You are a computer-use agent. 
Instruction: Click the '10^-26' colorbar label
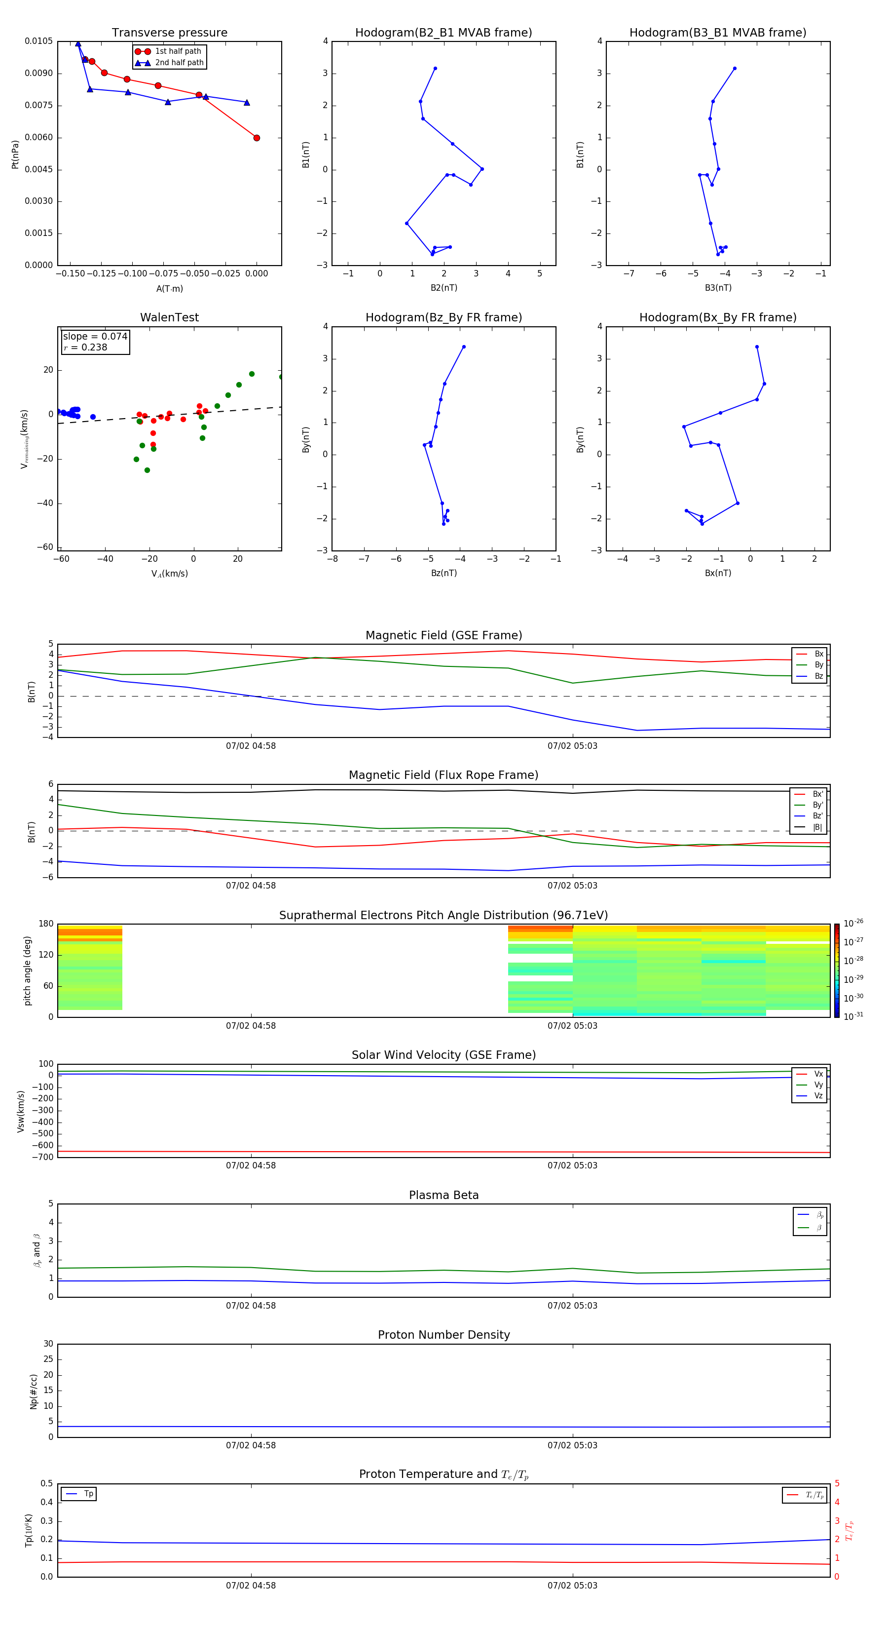coord(853,923)
